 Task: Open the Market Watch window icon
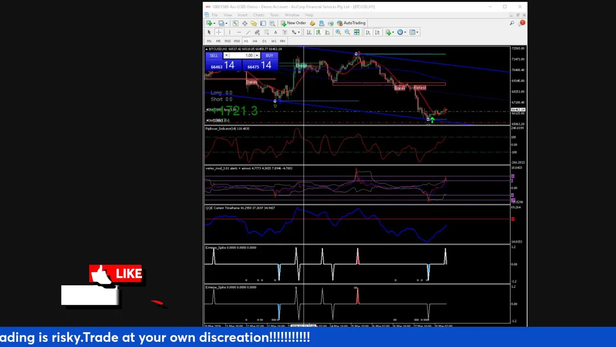click(235, 23)
